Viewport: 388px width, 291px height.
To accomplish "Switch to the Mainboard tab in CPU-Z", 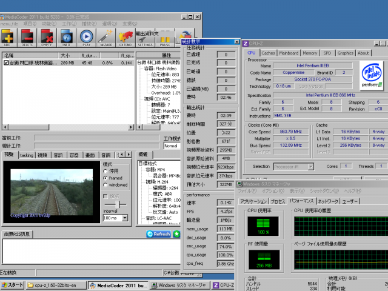I will pos(289,53).
